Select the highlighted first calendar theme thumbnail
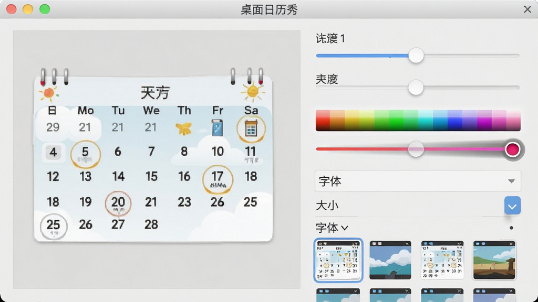 pyautogui.click(x=338, y=260)
